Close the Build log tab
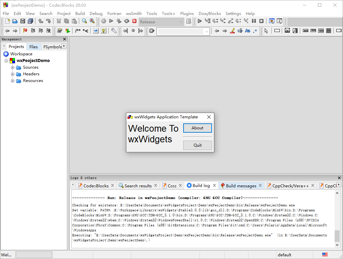The height and width of the screenshot is (259, 343). 214,185
